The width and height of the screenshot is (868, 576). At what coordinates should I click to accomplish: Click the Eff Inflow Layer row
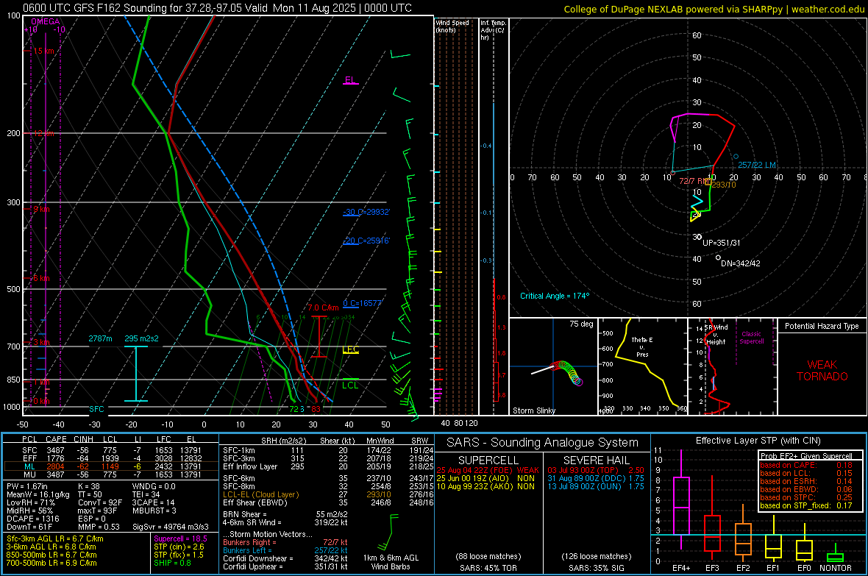point(328,466)
